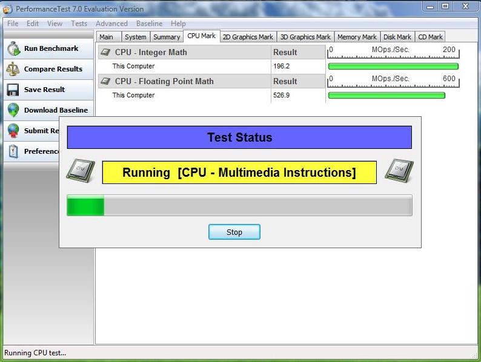
Task: Click the Run Benchmark button label
Action: click(x=51, y=48)
